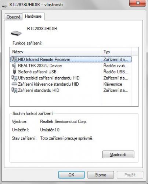The height and width of the screenshot is (184, 148).
Task: Confirm the dialog with OK
Action: click(71, 175)
